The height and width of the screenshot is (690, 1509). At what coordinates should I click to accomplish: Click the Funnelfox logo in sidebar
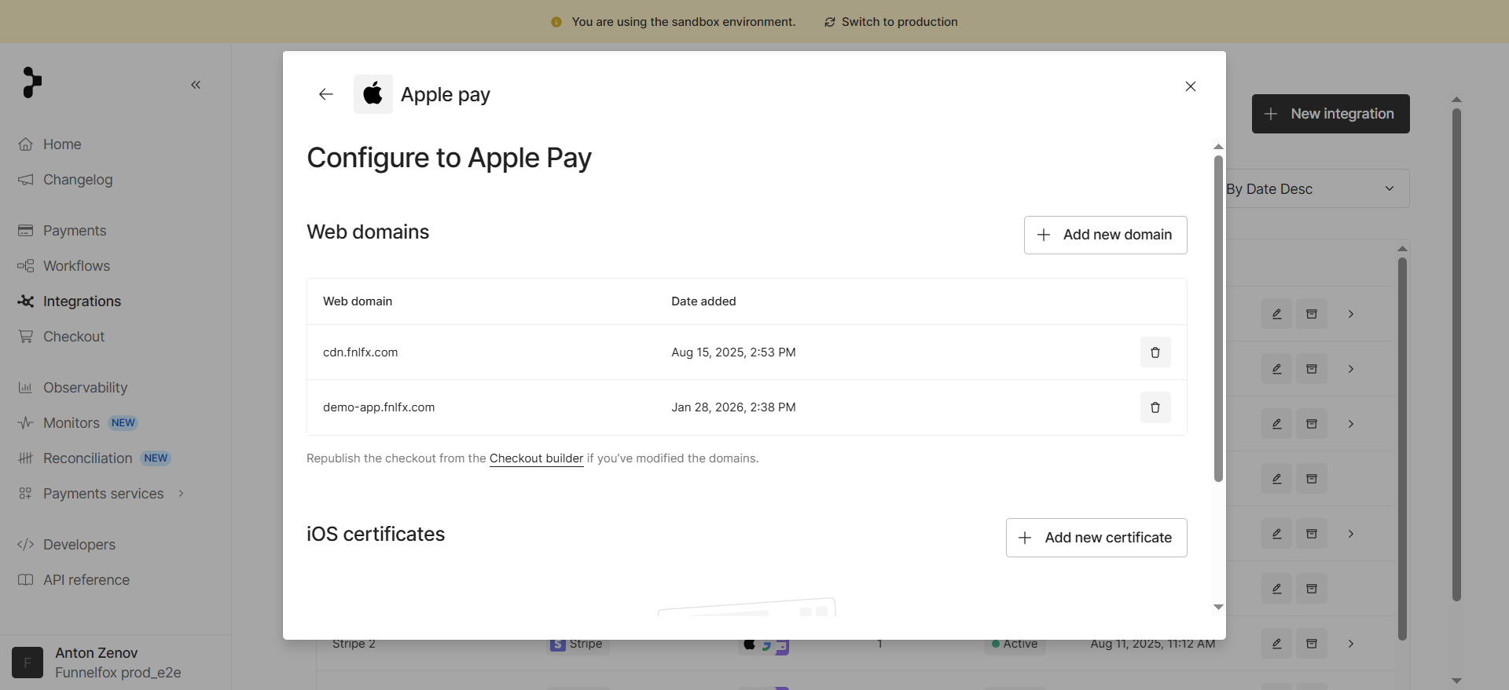[x=31, y=82]
